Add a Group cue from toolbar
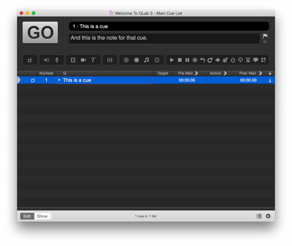This screenshot has width=292, height=246. [30, 60]
